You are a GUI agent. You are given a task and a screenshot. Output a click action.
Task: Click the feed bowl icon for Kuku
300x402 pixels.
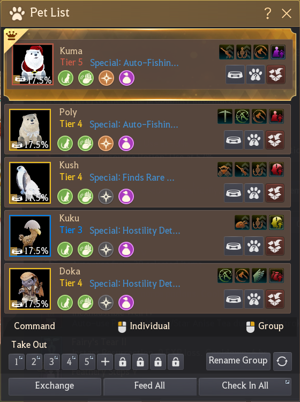[x=234, y=246]
